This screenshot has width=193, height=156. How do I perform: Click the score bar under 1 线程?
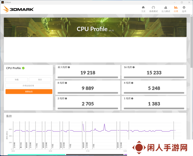coord(154,109)
